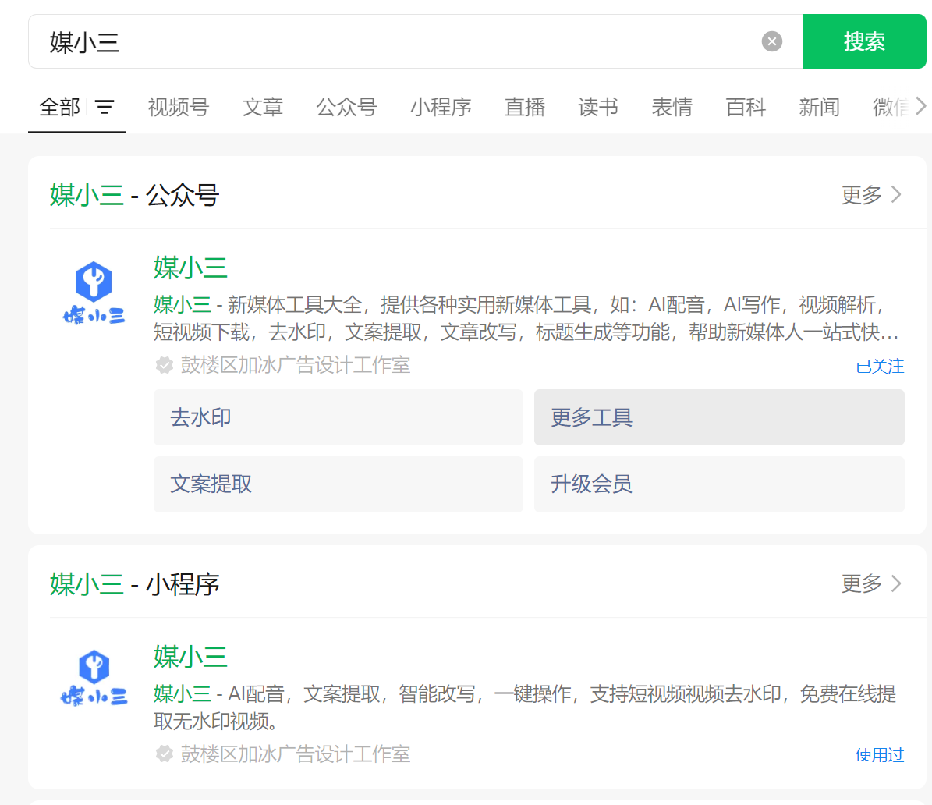Screen dimensions: 932x805
Task: Clear the search box with the X icon
Action: tap(771, 41)
